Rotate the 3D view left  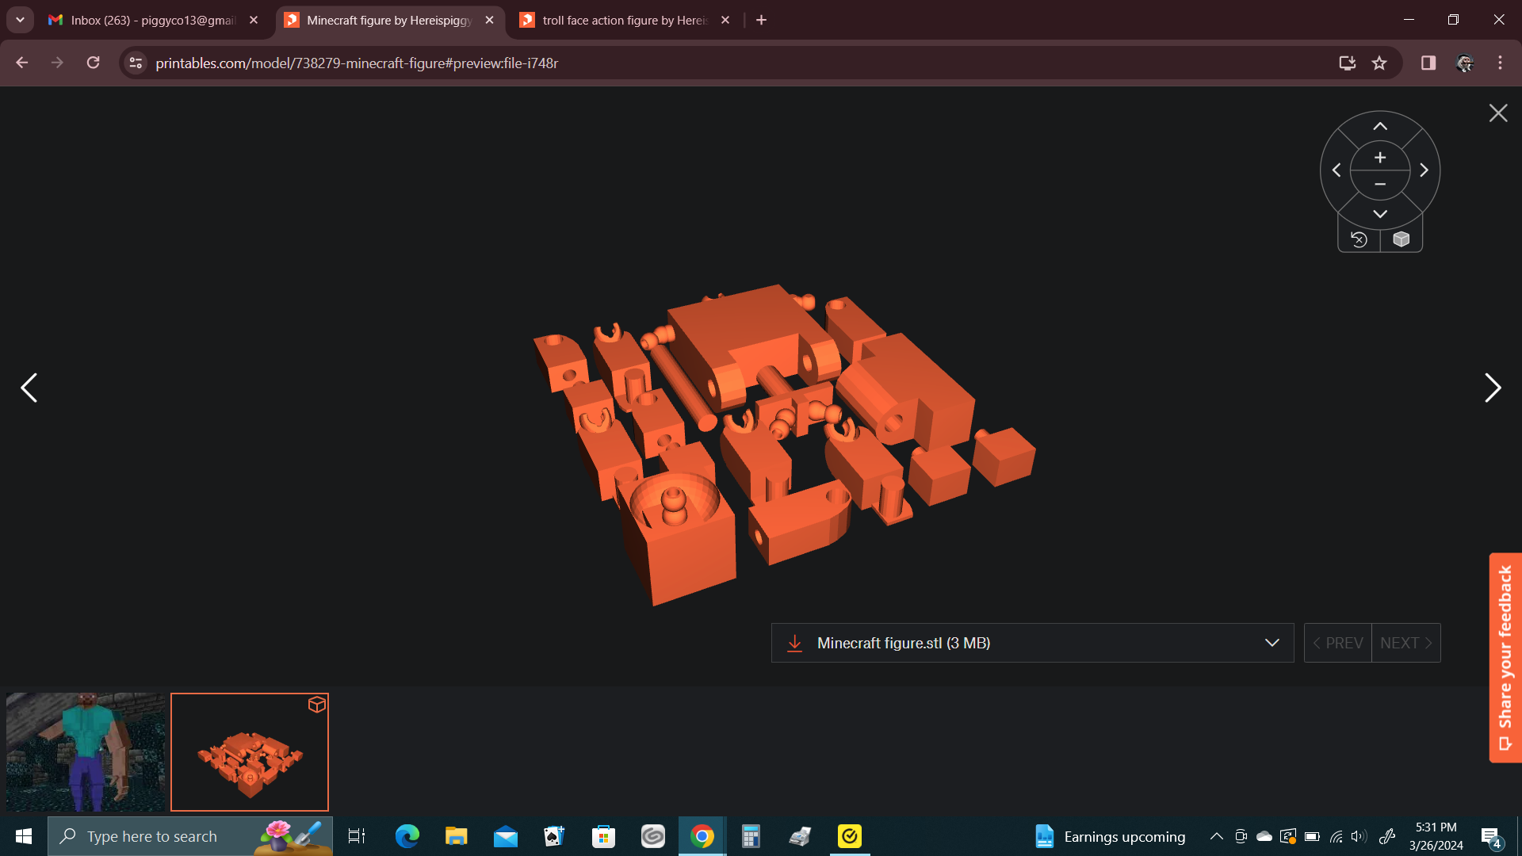[1337, 170]
